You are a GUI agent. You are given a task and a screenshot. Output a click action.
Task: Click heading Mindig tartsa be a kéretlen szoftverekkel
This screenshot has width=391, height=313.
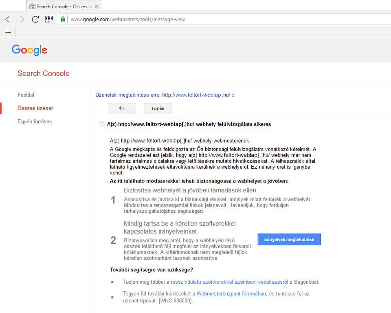pyautogui.click(x=180, y=227)
